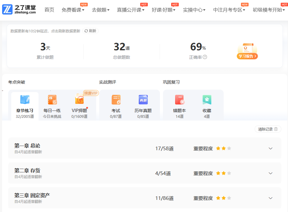
Task: Open the 每日一练 daily practice icon
Action: tap(52, 100)
